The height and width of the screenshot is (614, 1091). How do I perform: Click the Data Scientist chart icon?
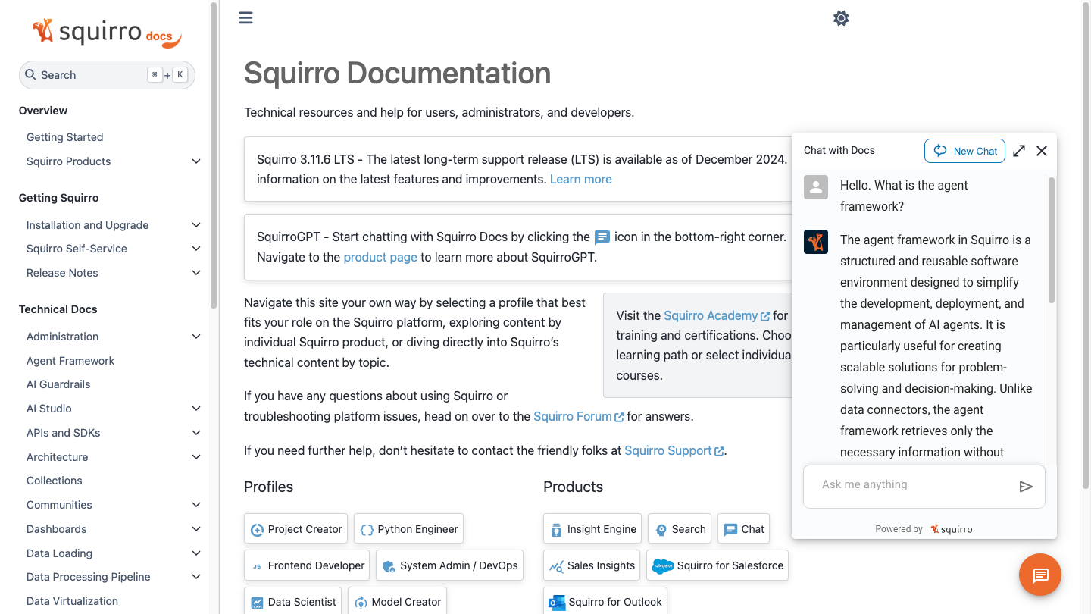click(x=257, y=603)
